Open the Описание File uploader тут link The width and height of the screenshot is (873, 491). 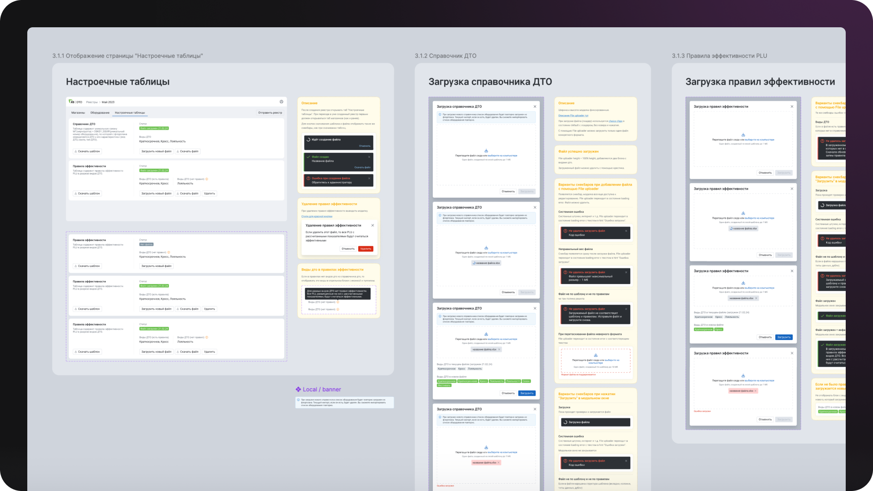573,115
